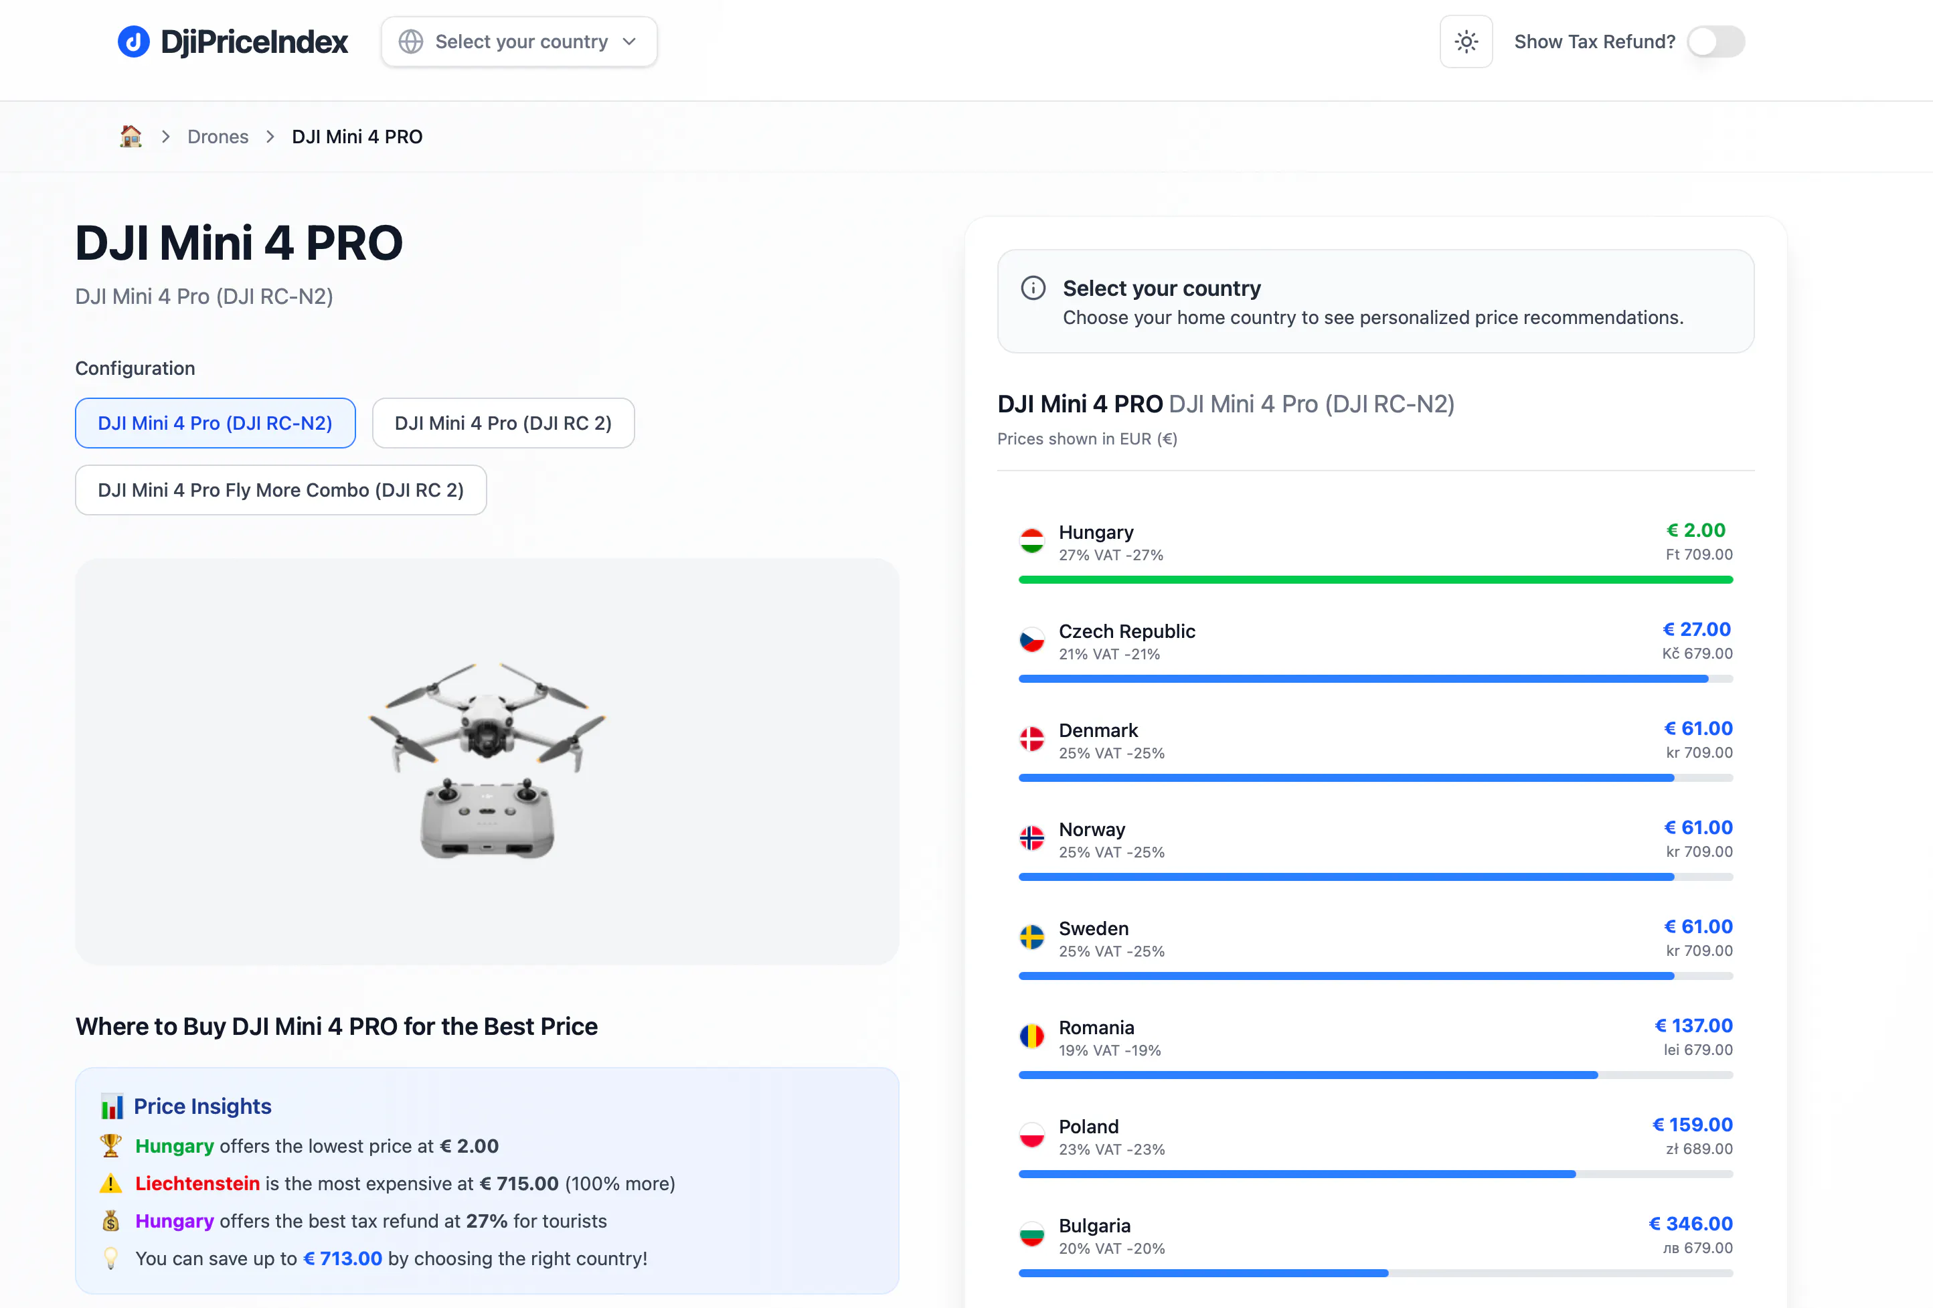The height and width of the screenshot is (1308, 1933).
Task: Click the Czech Republic € 27.00 price
Action: point(1697,629)
